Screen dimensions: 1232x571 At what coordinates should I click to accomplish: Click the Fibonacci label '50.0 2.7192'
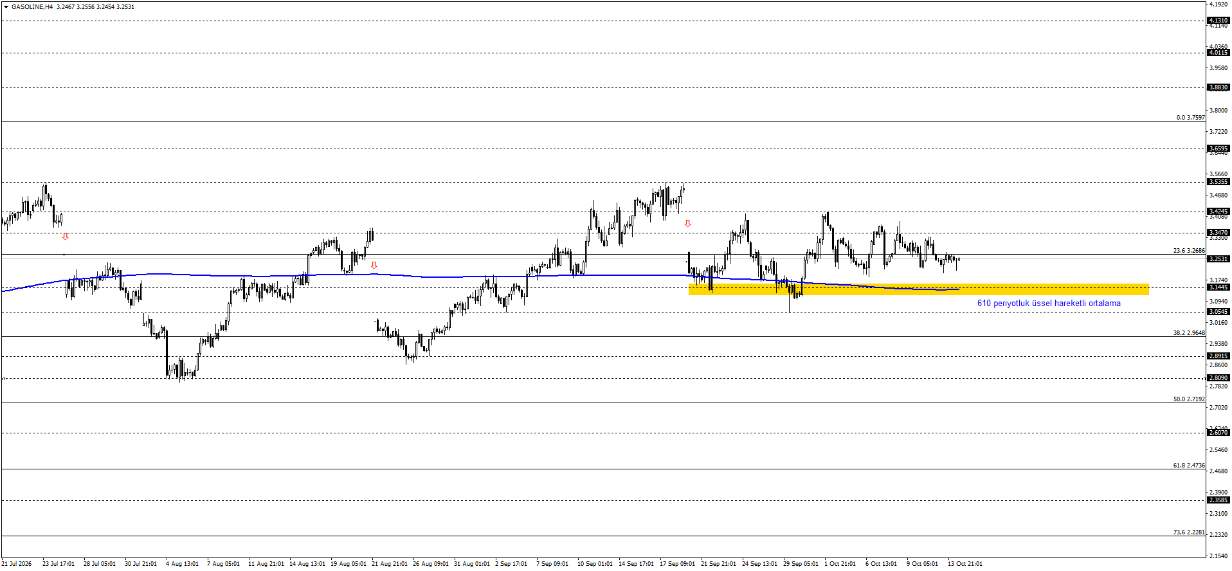click(x=1189, y=399)
